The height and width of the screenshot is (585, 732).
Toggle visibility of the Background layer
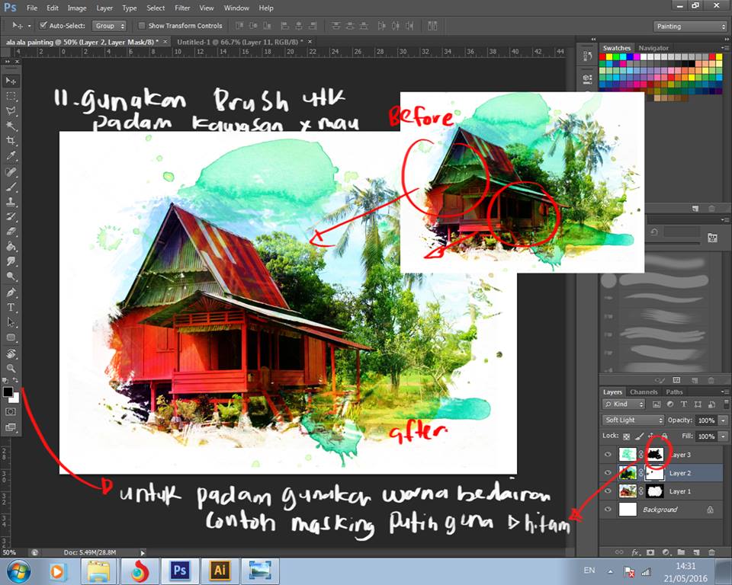(608, 510)
